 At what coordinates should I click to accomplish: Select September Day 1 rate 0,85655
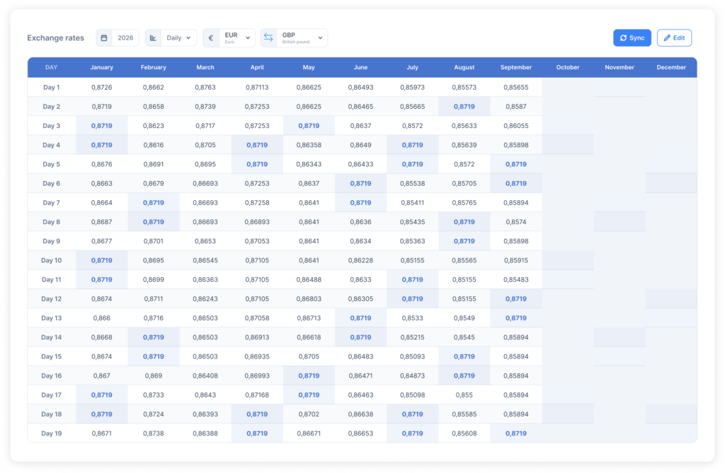pyautogui.click(x=516, y=87)
